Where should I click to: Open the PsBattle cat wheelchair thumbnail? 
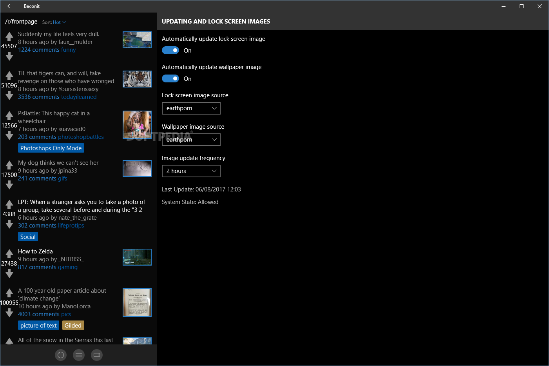point(137,125)
